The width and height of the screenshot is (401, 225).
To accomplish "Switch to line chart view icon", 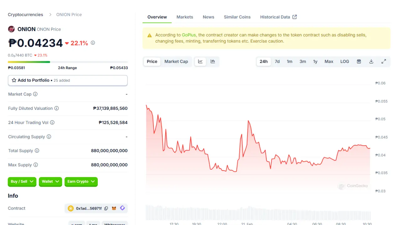I will [200, 61].
